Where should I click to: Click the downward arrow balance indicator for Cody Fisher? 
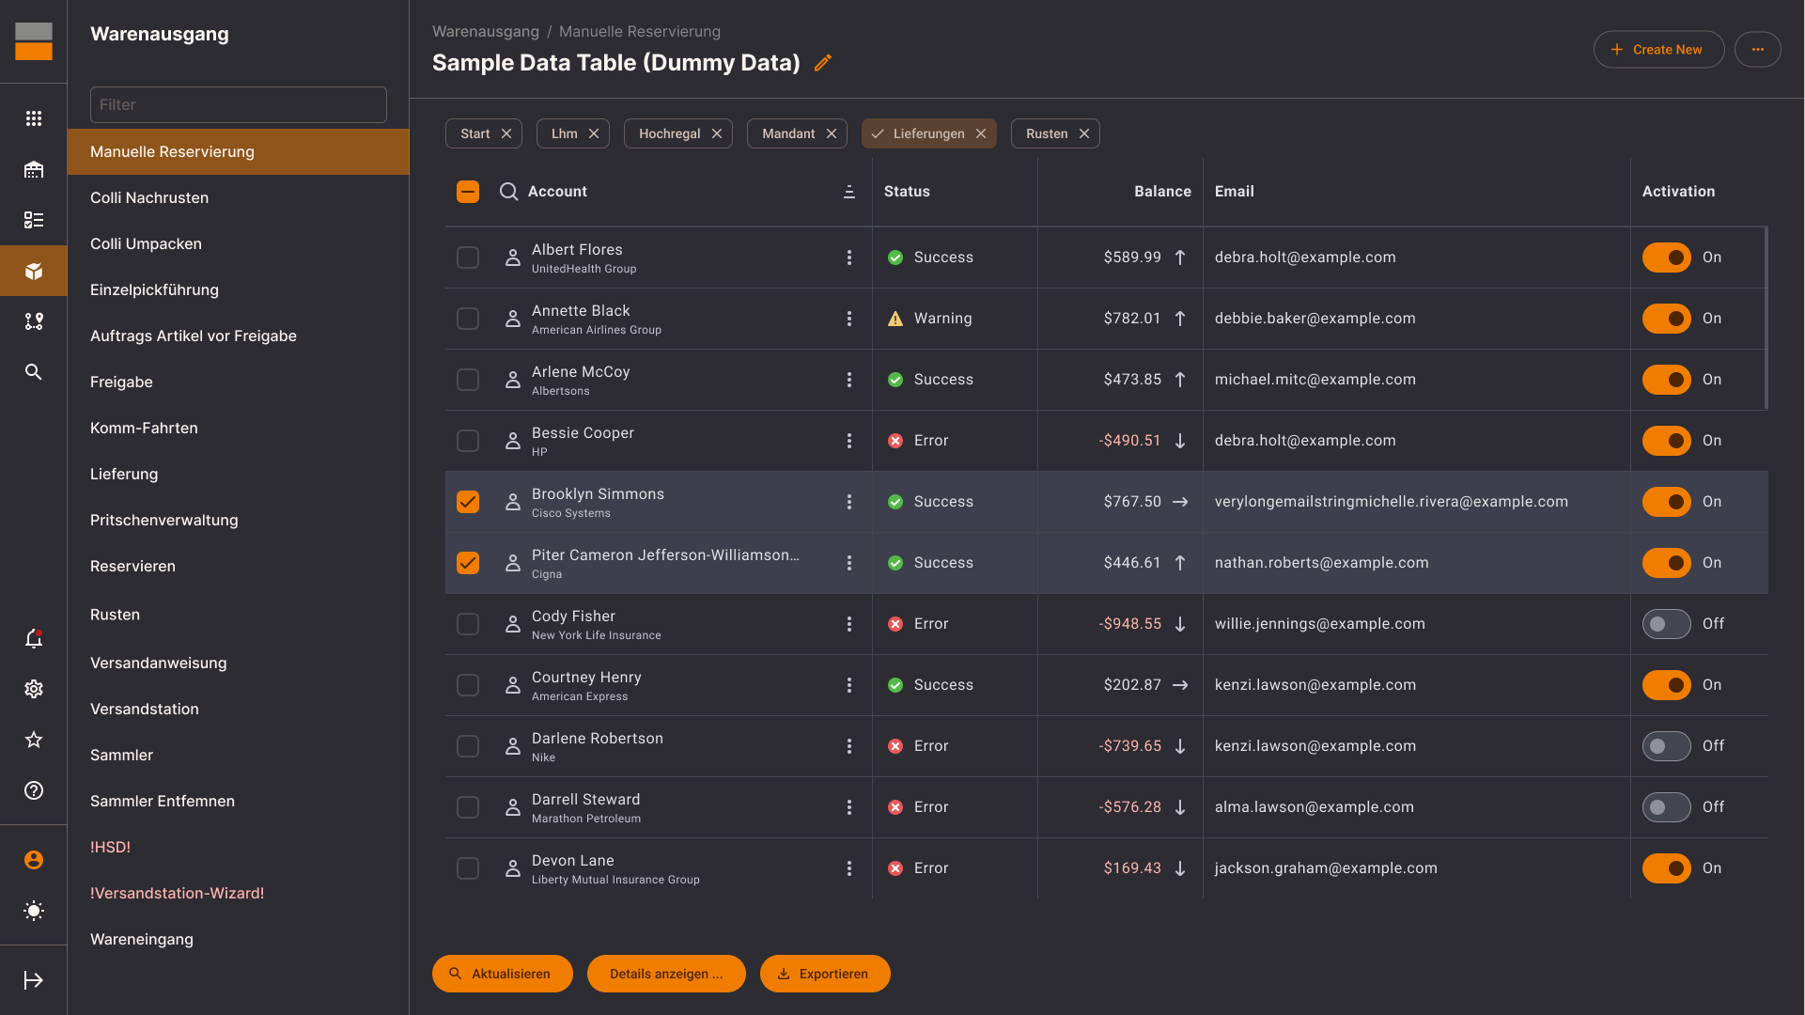pyautogui.click(x=1180, y=623)
